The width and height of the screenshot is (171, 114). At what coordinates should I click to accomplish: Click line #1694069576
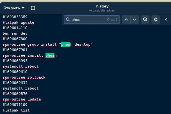[x=15, y=94]
